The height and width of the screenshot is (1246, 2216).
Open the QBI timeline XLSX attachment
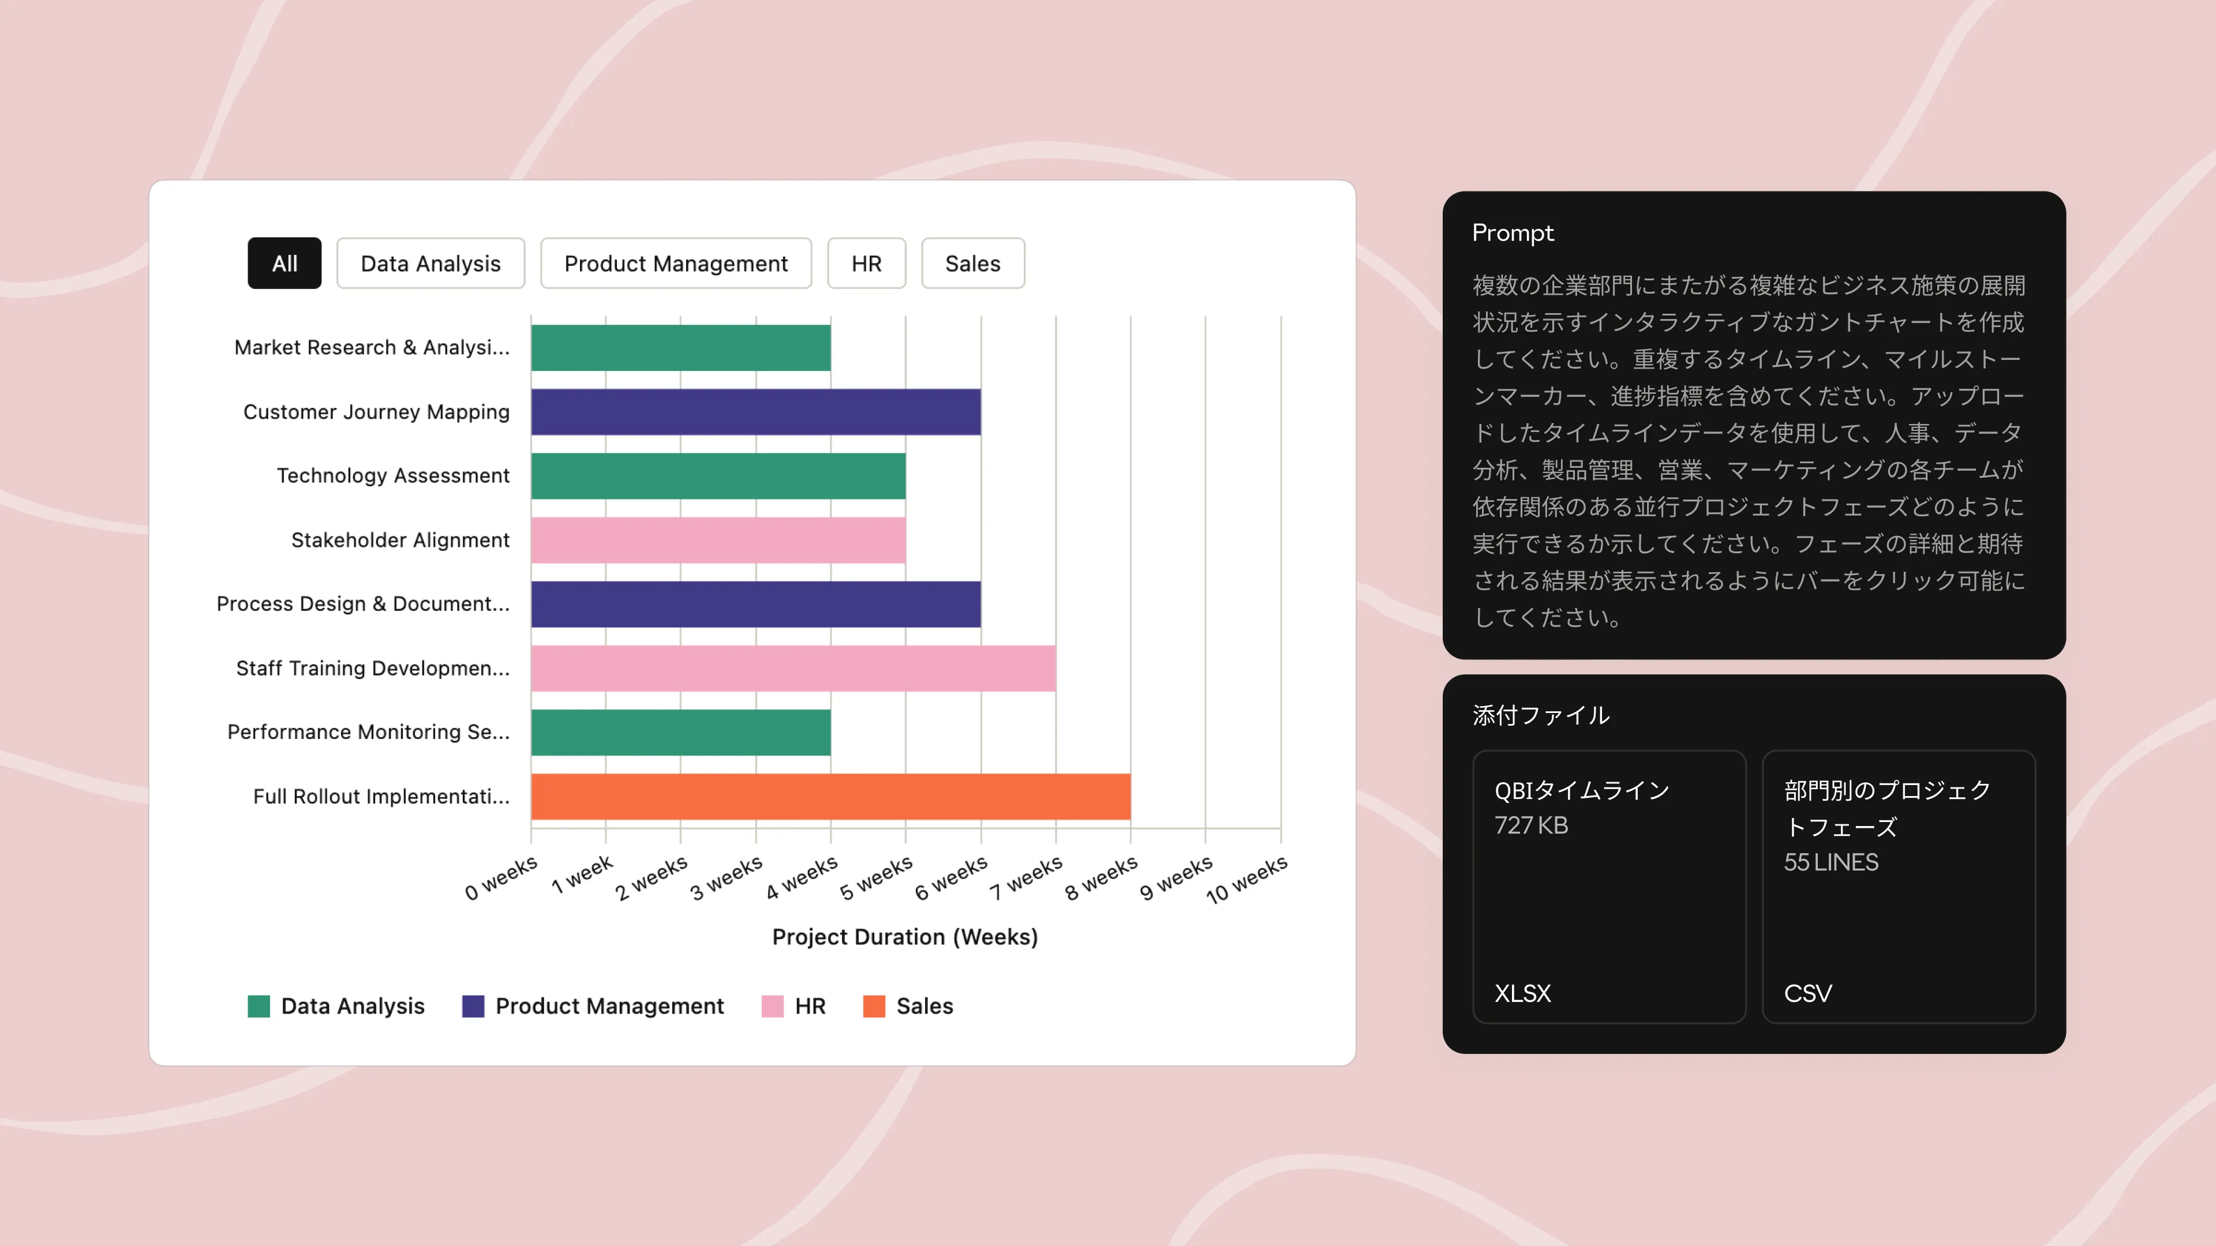pyautogui.click(x=1609, y=887)
